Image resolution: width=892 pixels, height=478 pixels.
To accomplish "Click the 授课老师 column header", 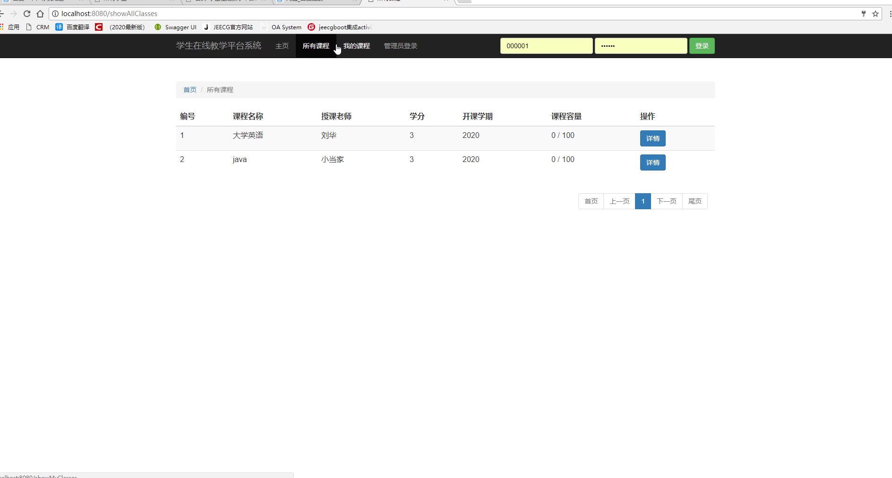I will (x=336, y=116).
